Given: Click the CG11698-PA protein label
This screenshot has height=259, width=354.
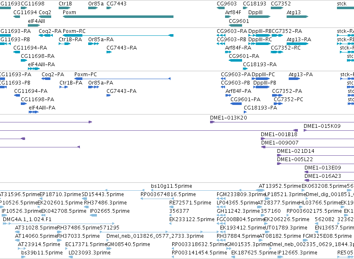Looking at the screenshot, I should (37, 100).
